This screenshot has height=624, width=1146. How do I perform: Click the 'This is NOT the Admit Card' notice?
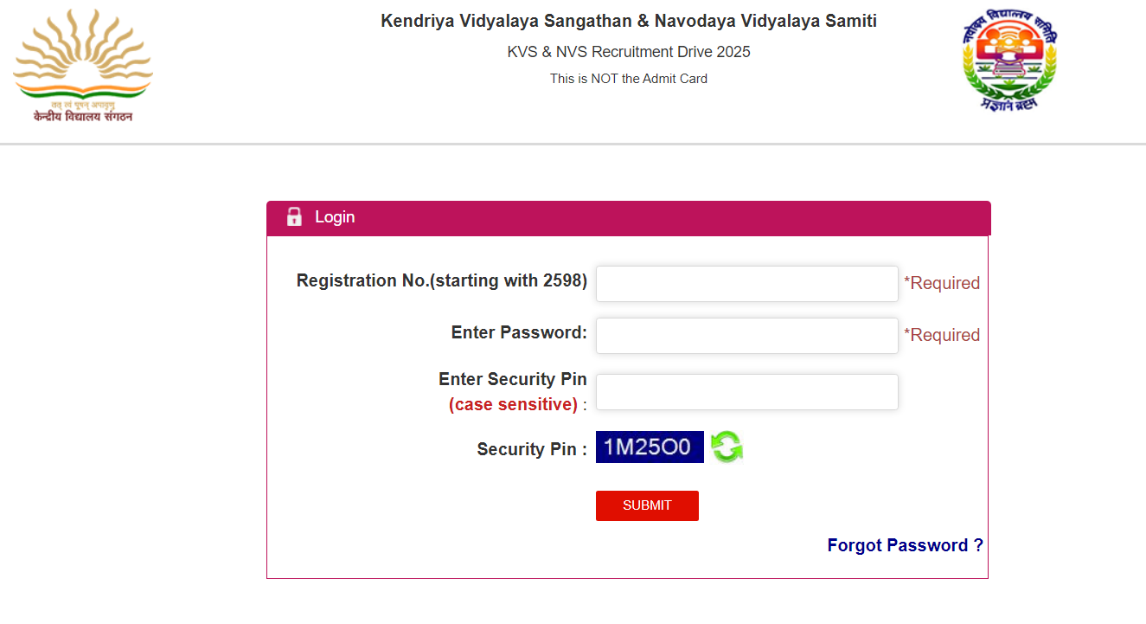click(629, 79)
